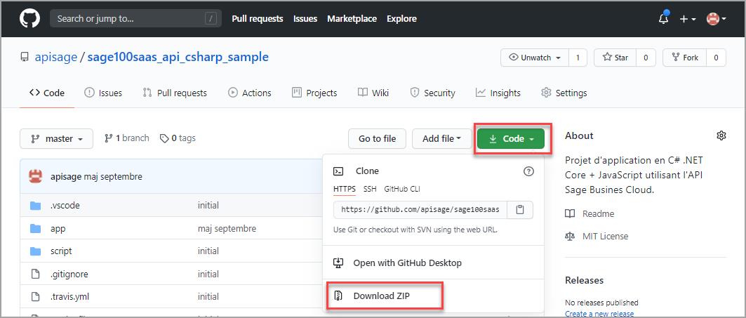Click the Go to file button
This screenshot has width=746, height=318.
(378, 138)
